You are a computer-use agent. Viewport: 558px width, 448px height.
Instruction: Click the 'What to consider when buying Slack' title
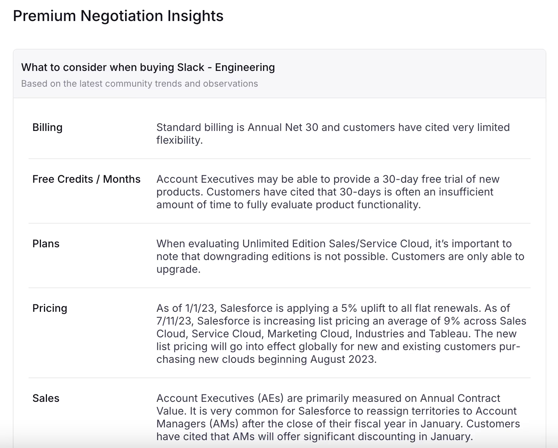tap(148, 68)
